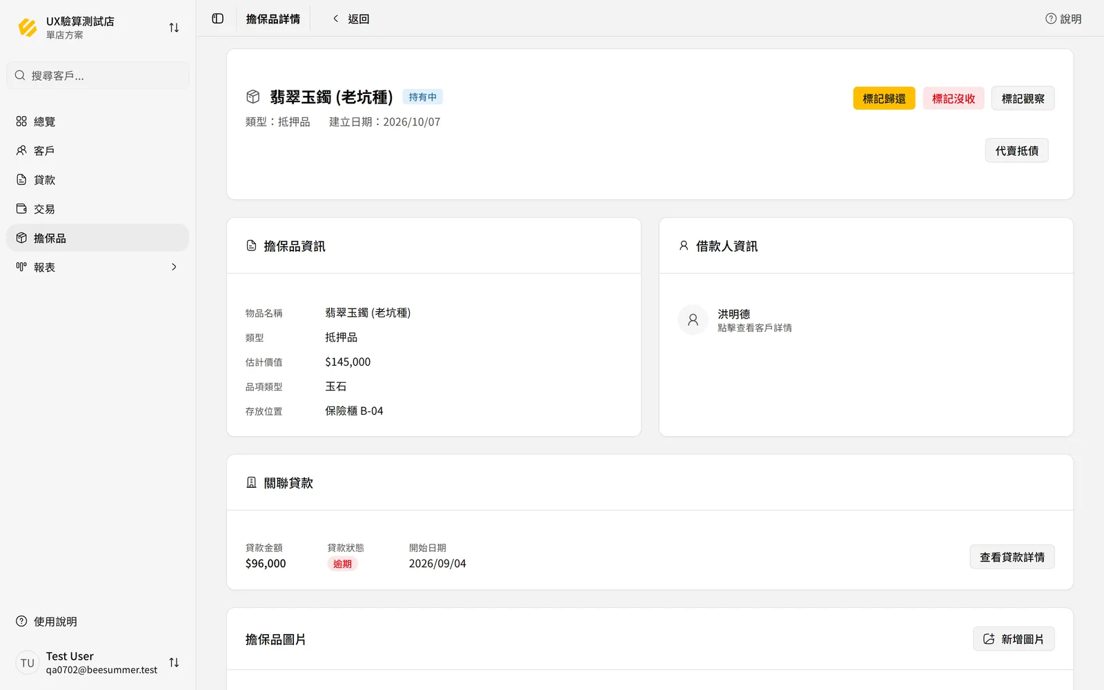Image resolution: width=1104 pixels, height=690 pixels.
Task: Open 說明 help at top right
Action: pos(1063,19)
